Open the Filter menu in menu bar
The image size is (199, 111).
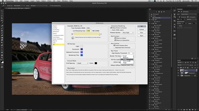click(49, 1)
